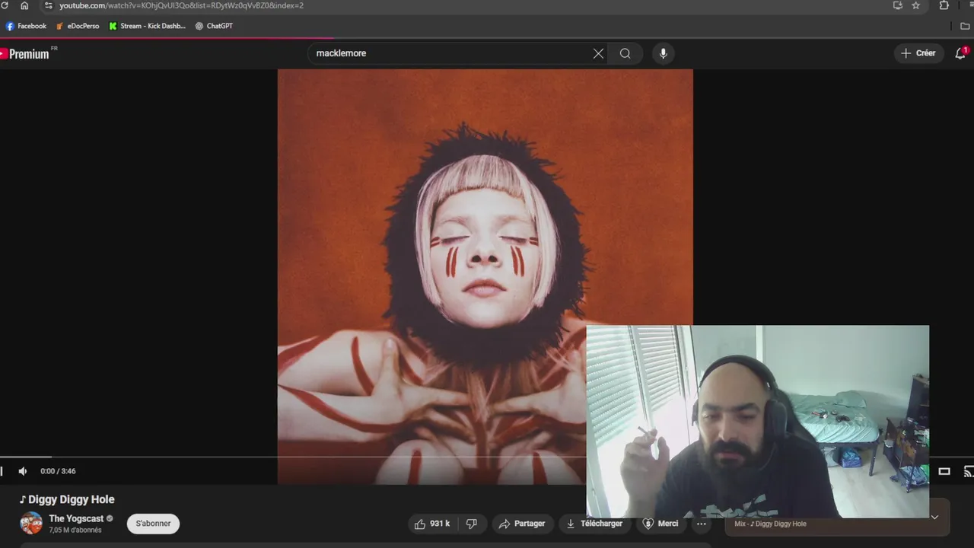Cast the video to a device
974x548 pixels.
pos(969,471)
